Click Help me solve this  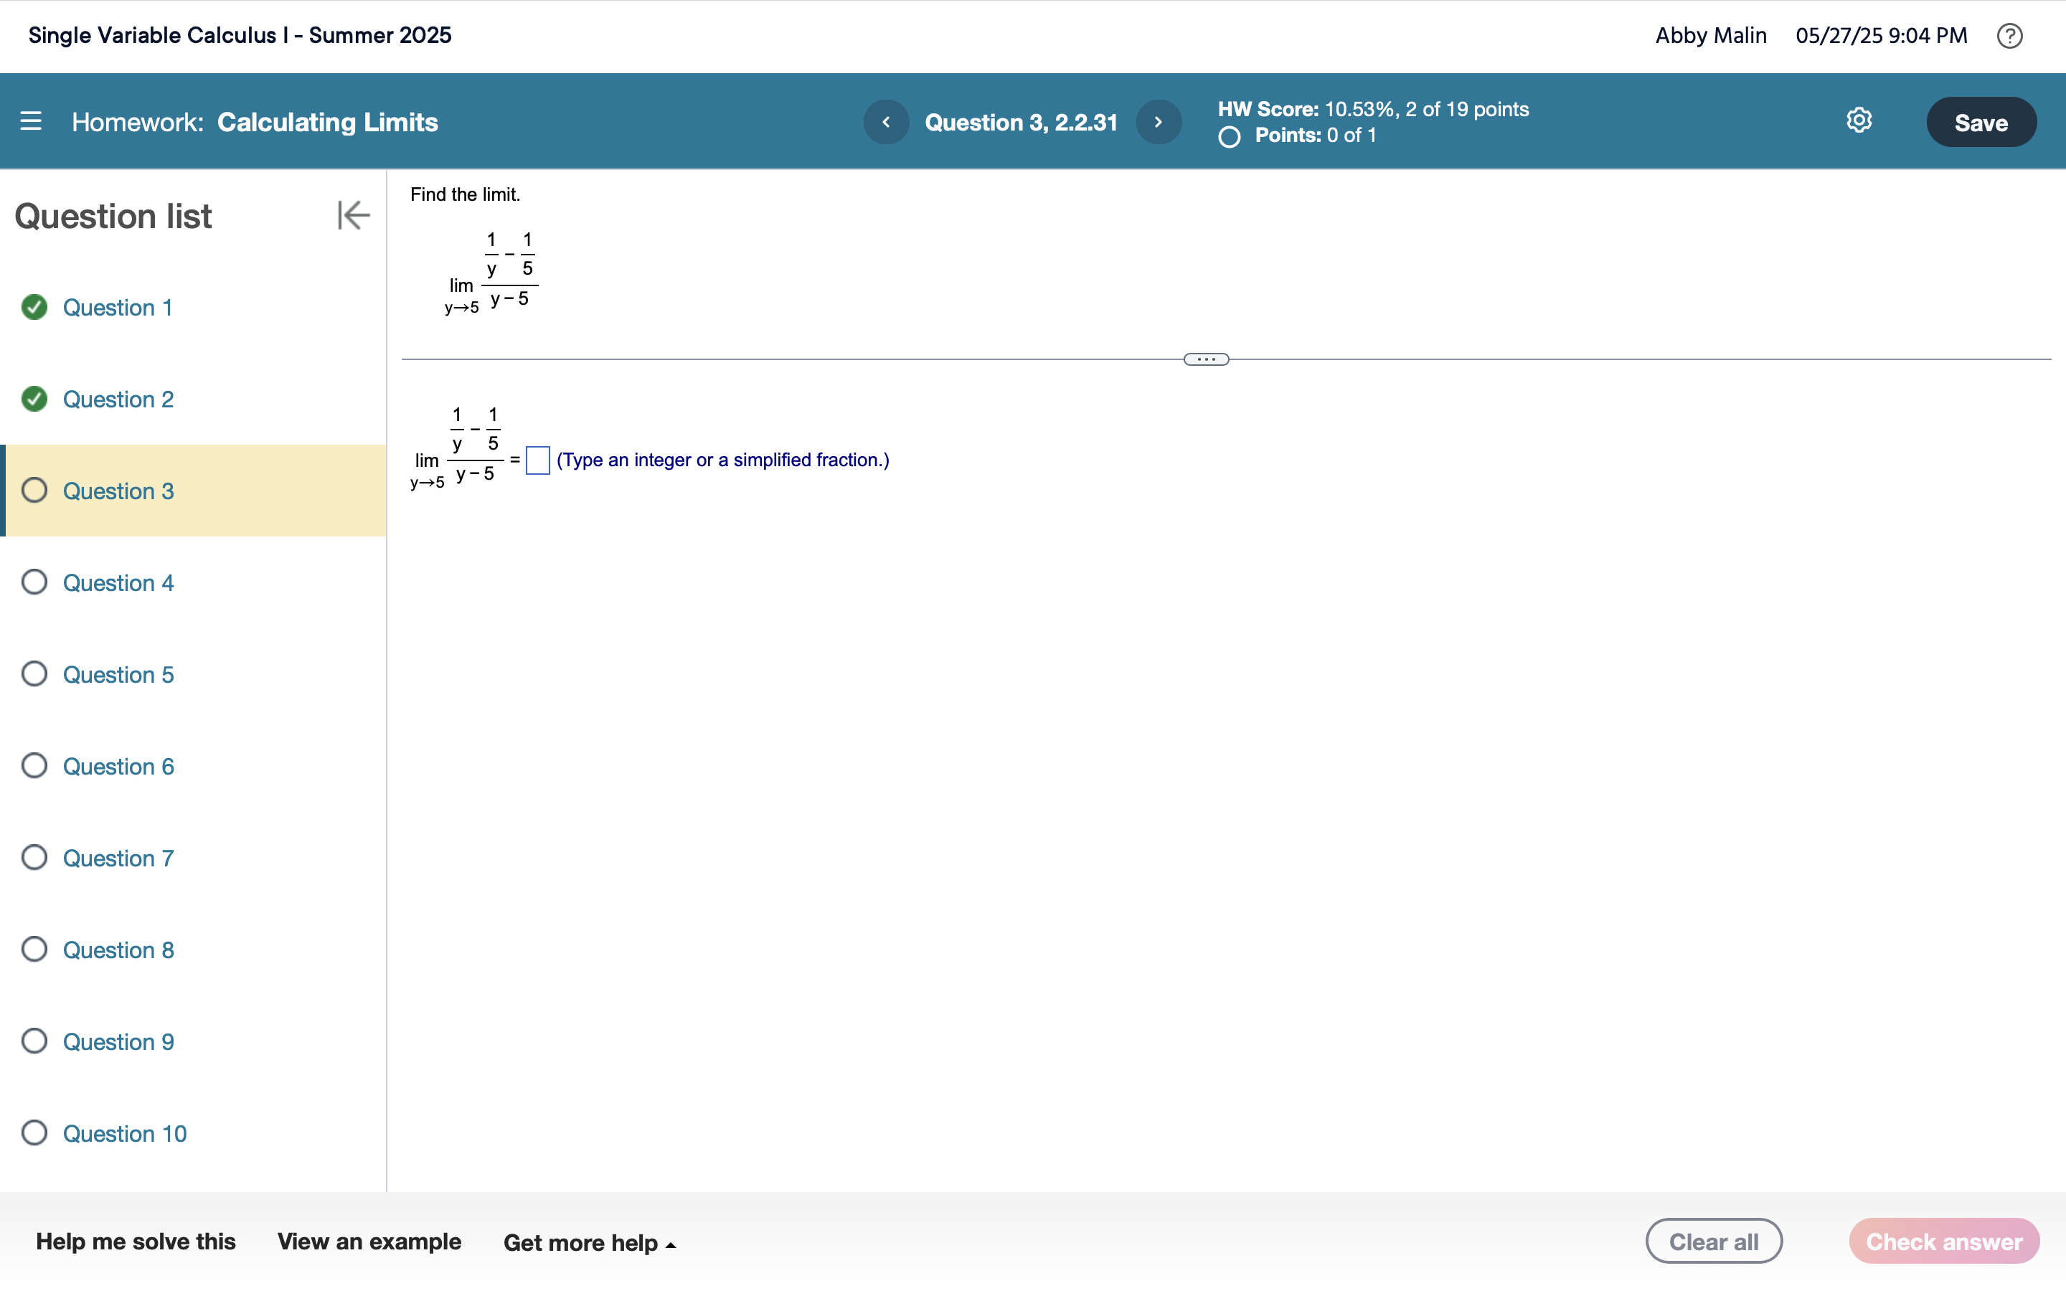(136, 1242)
